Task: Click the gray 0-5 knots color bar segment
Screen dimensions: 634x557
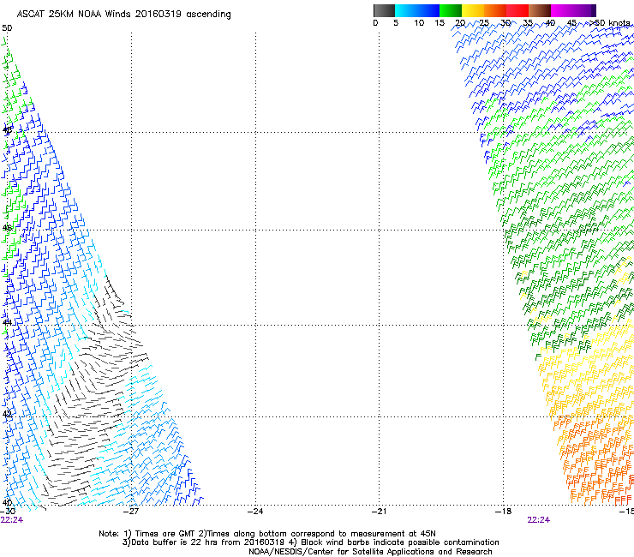Action: (x=384, y=10)
